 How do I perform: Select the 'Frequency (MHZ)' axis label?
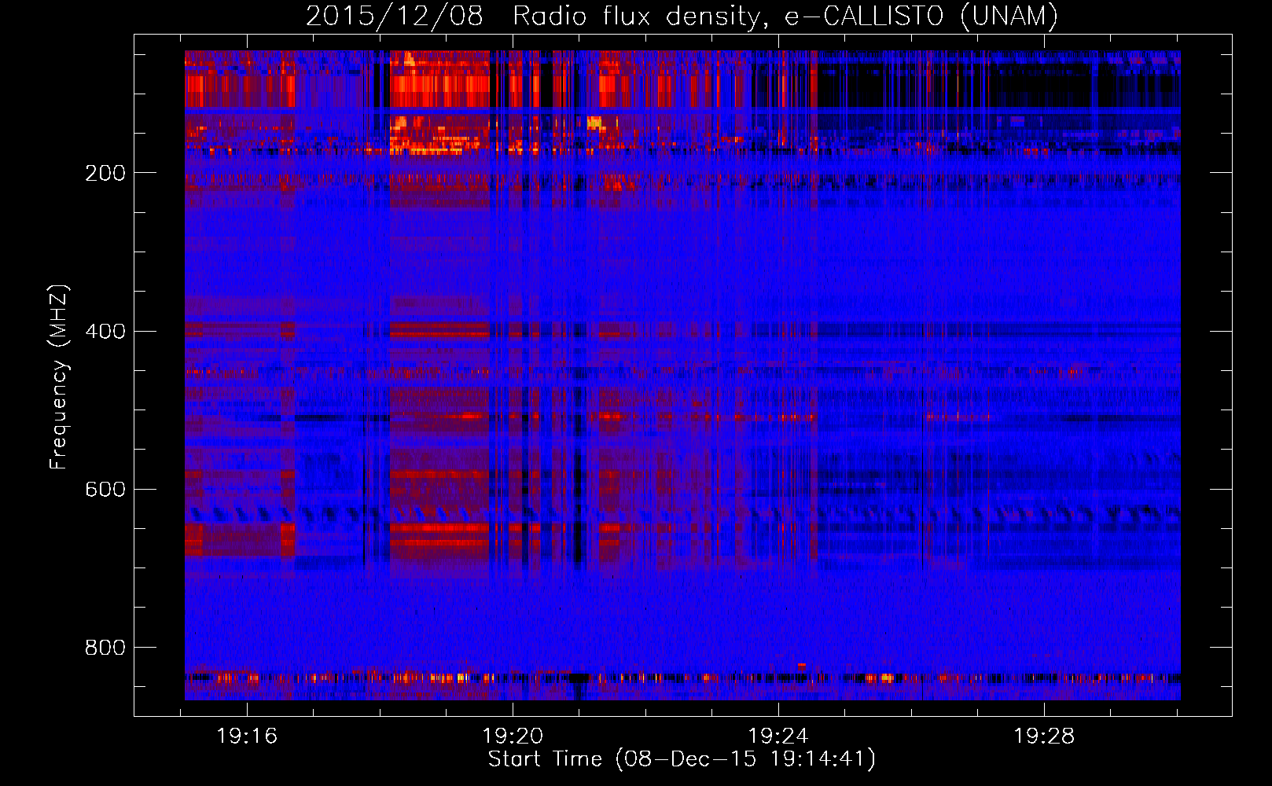tap(59, 377)
